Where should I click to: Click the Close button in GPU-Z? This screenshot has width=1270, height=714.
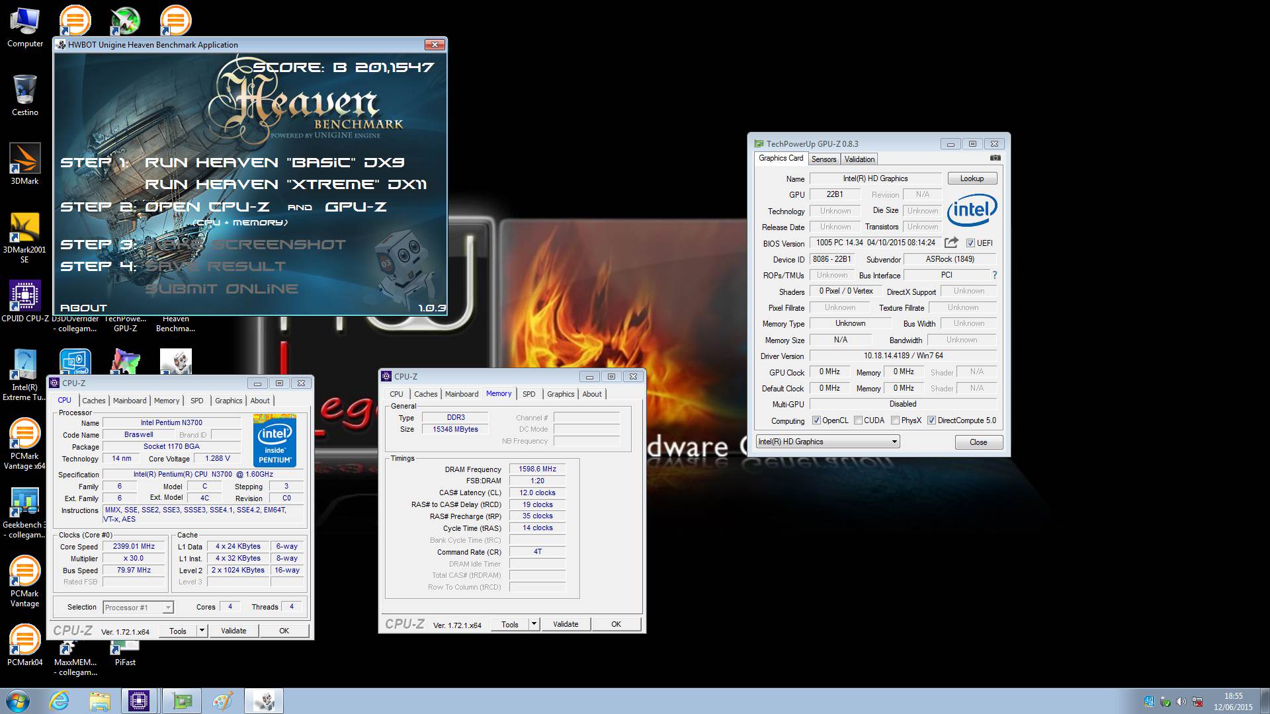click(x=978, y=442)
